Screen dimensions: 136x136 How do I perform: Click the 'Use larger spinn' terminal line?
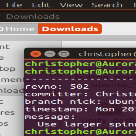pos(87,124)
